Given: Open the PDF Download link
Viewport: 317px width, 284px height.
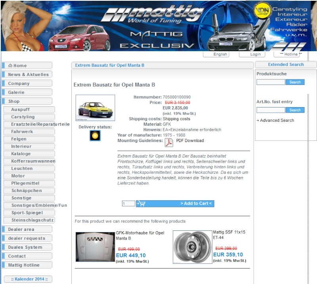Looking at the screenshot, I should (190, 140).
